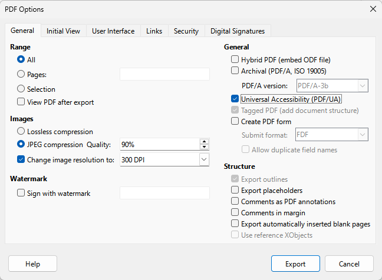Click the 300 DPI resolution value
This screenshot has height=280, width=382.
tap(133, 159)
